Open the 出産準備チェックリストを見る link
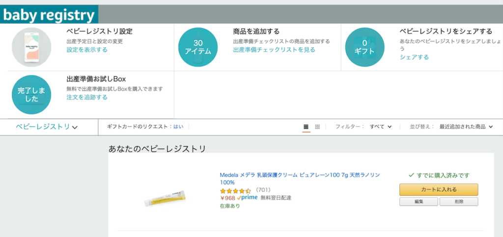 [274, 50]
